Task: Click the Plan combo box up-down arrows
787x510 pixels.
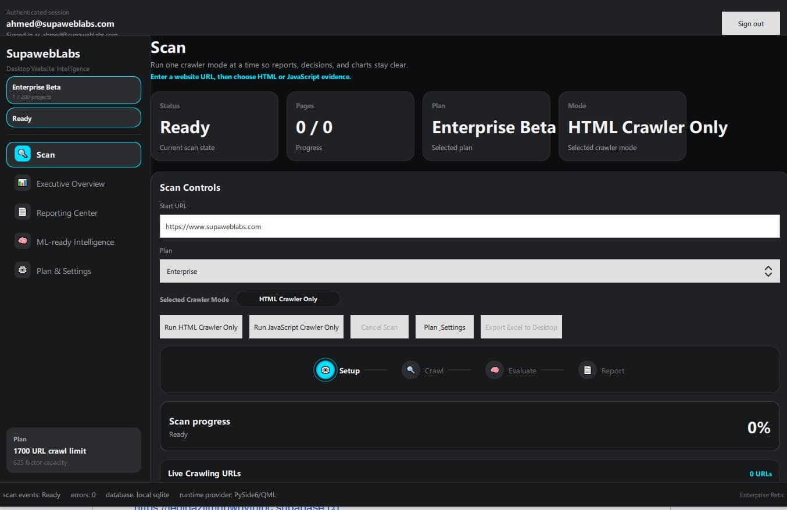Action: pyautogui.click(x=768, y=271)
